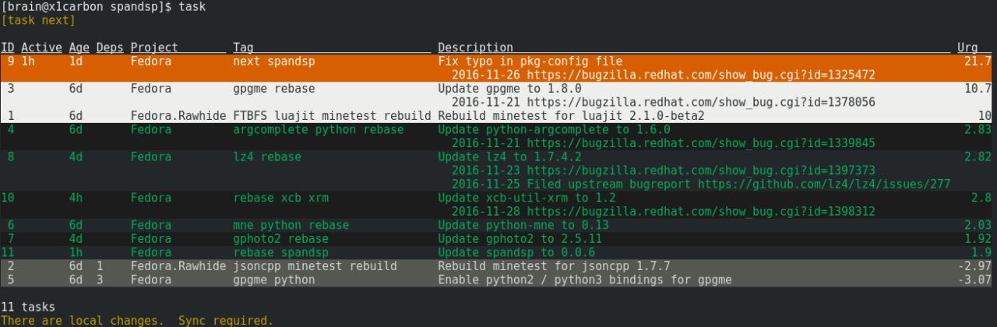Viewport: 997px width, 327px height.
Task: Click the GitHub lz4 issues 277 link
Action: [824, 185]
